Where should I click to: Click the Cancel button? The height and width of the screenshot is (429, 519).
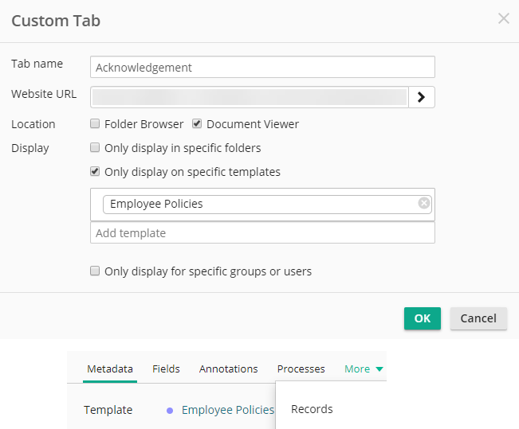[478, 318]
